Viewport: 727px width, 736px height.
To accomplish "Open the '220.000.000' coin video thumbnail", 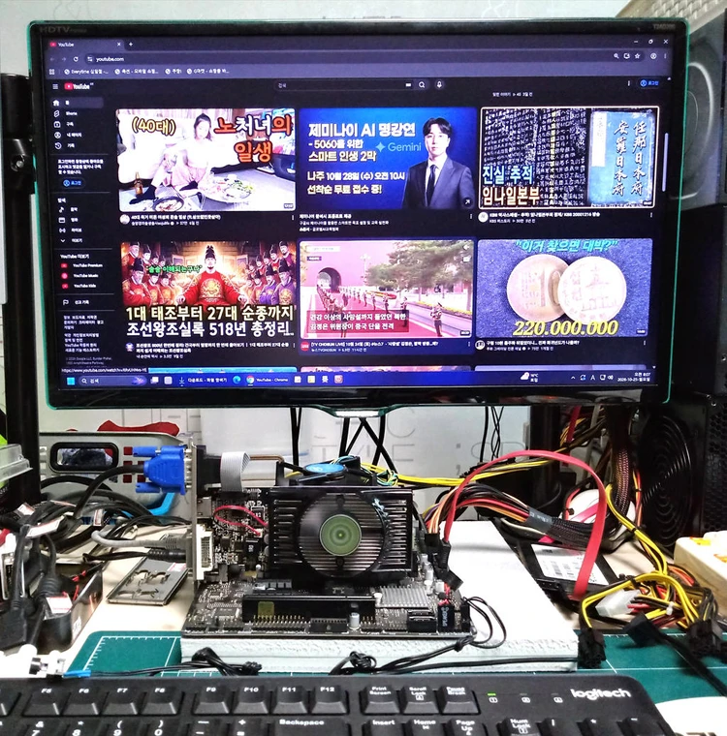I will (x=564, y=289).
